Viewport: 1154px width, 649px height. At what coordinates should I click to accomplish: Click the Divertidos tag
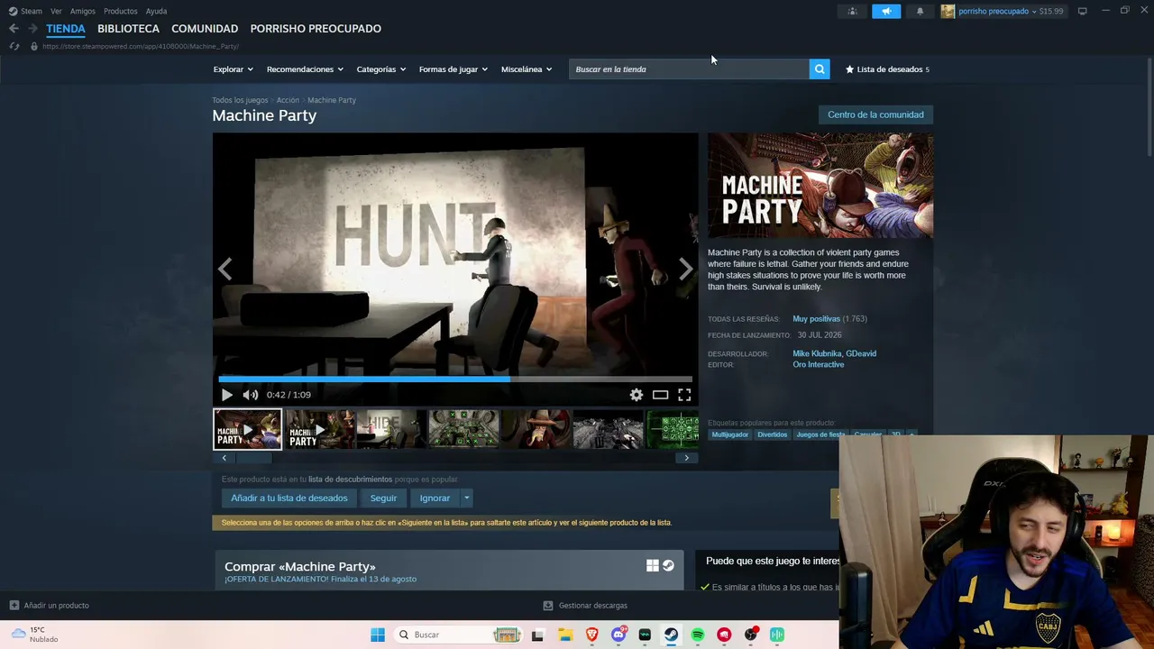773,434
